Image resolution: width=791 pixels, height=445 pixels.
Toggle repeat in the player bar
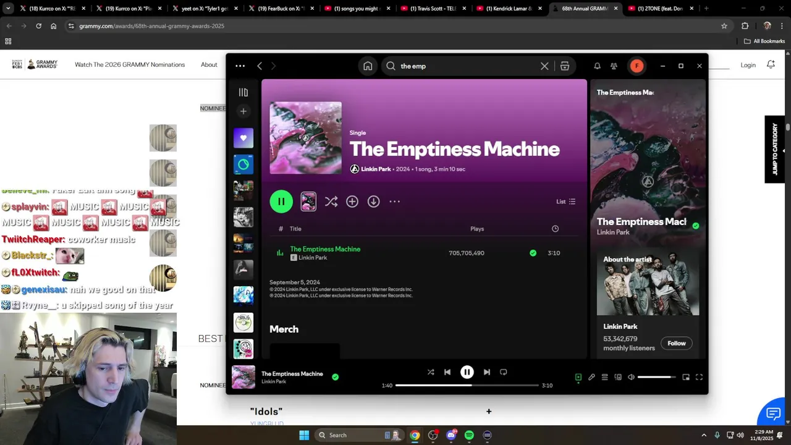pyautogui.click(x=504, y=372)
